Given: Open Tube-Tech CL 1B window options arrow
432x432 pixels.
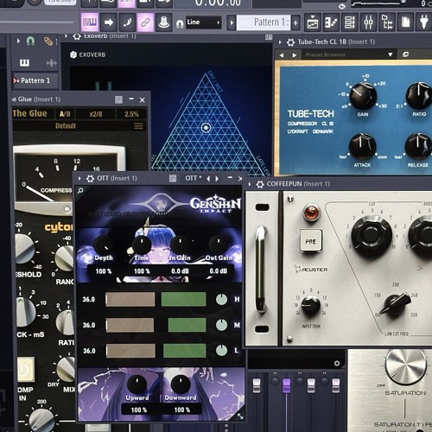Looking at the screenshot, I should [x=280, y=42].
